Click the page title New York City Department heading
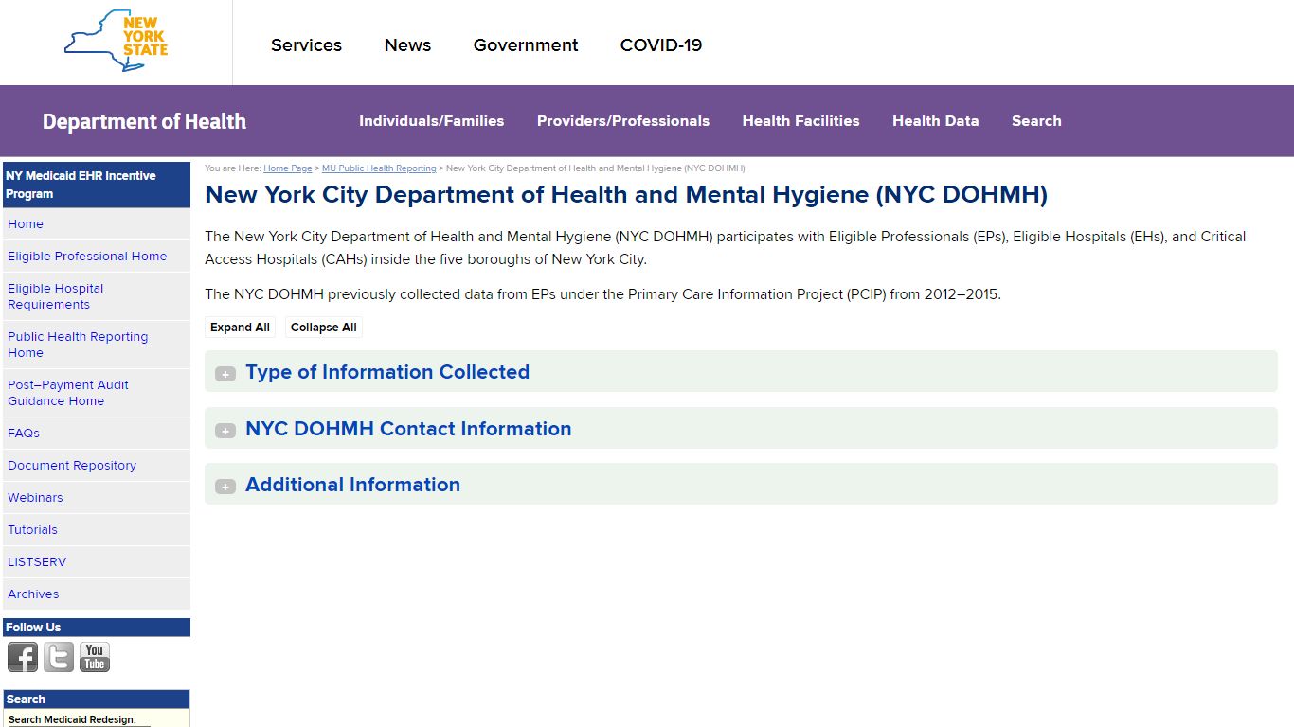The height and width of the screenshot is (727, 1294). coord(626,195)
